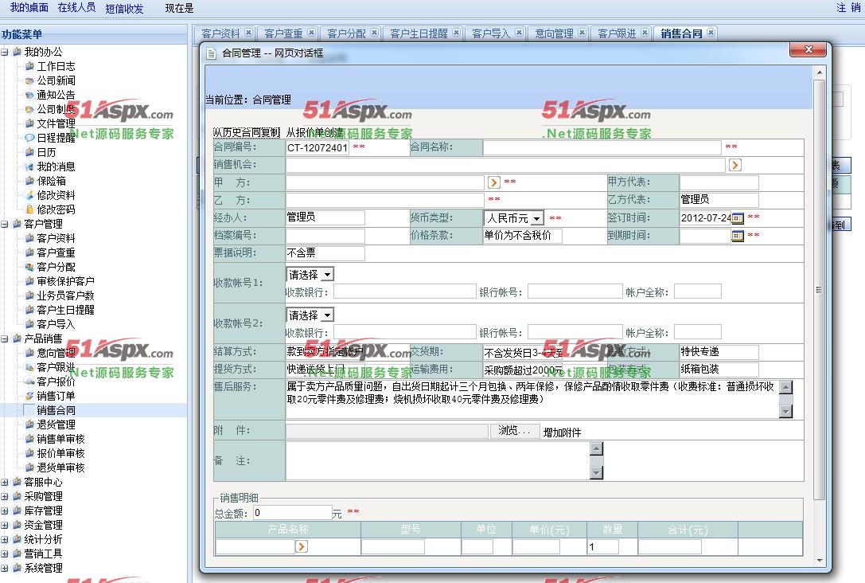
Task: Expand the 库存管理 tree node
Action: (x=5, y=511)
